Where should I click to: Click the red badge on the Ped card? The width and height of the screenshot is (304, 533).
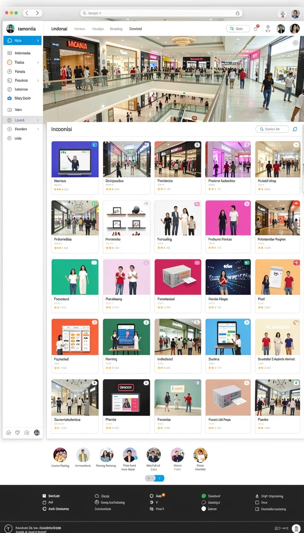pyautogui.click(x=296, y=263)
